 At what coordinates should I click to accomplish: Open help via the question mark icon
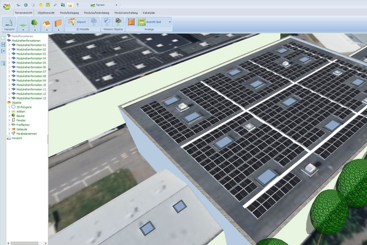[77, 5]
